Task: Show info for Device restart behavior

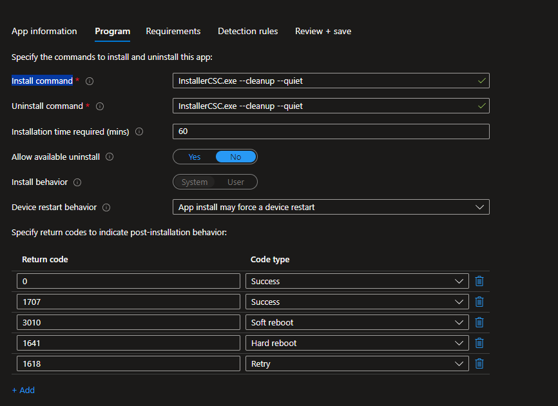Action: click(106, 208)
